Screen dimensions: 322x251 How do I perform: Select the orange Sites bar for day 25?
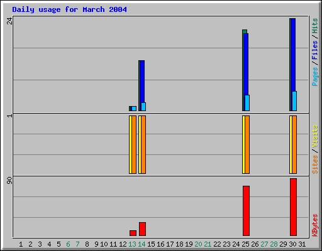point(247,144)
